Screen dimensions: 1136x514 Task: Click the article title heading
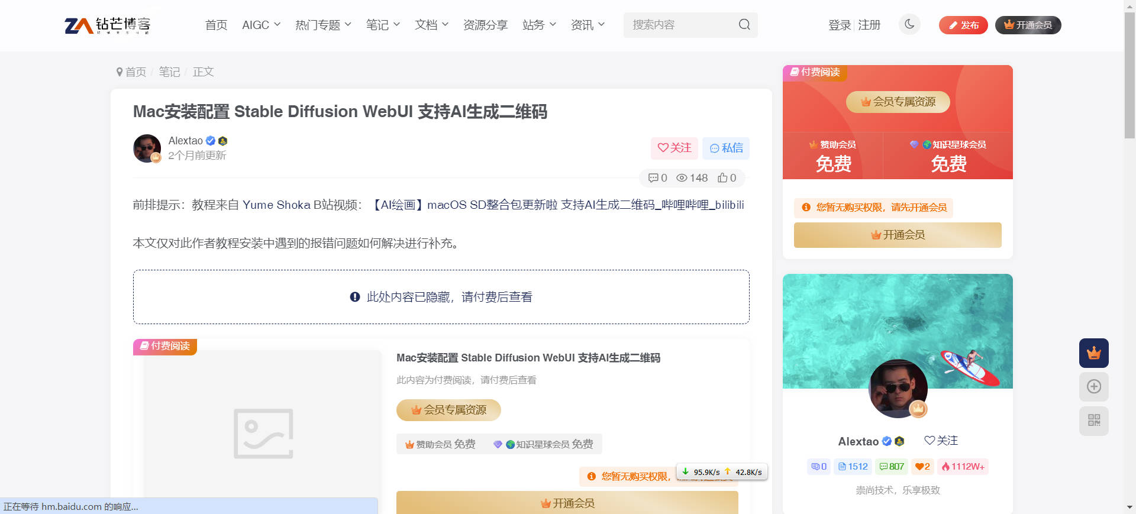click(340, 111)
